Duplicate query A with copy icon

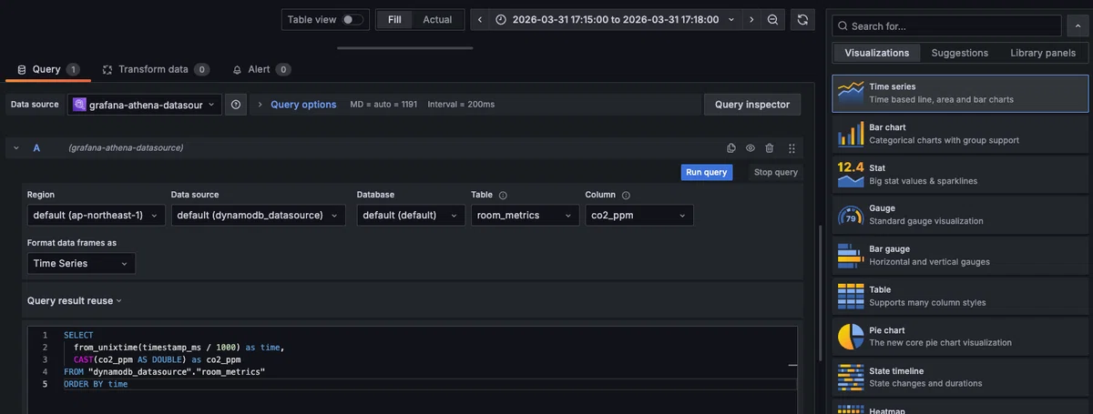(730, 147)
